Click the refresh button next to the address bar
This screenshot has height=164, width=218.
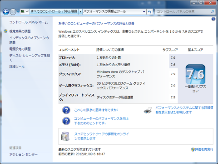pos(150,11)
